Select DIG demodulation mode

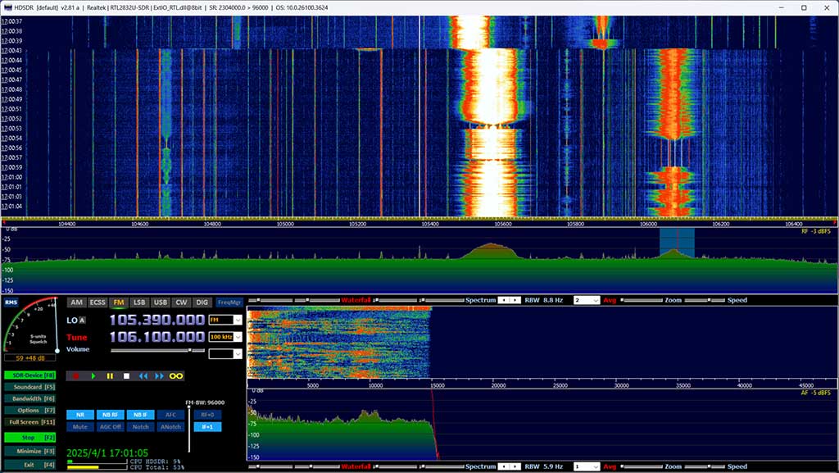point(202,302)
